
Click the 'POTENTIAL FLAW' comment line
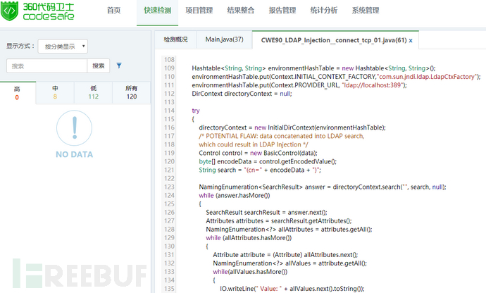[x=282, y=136]
